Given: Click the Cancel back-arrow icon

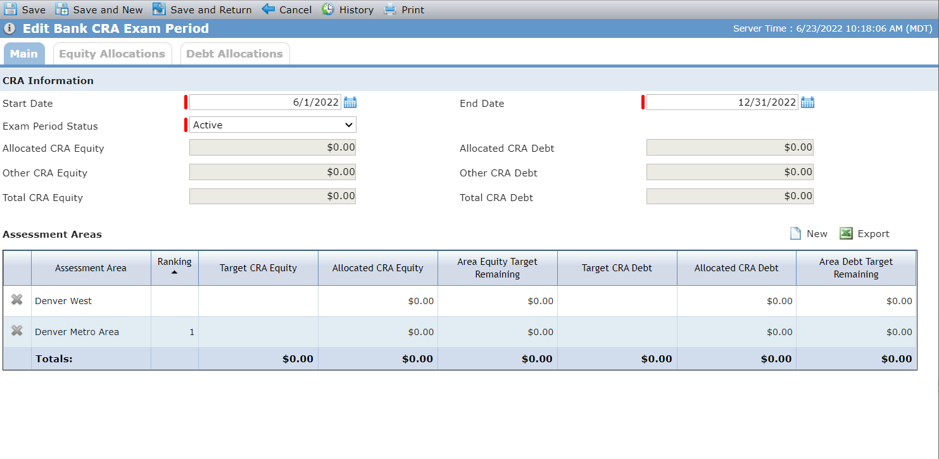Looking at the screenshot, I should 268,9.
